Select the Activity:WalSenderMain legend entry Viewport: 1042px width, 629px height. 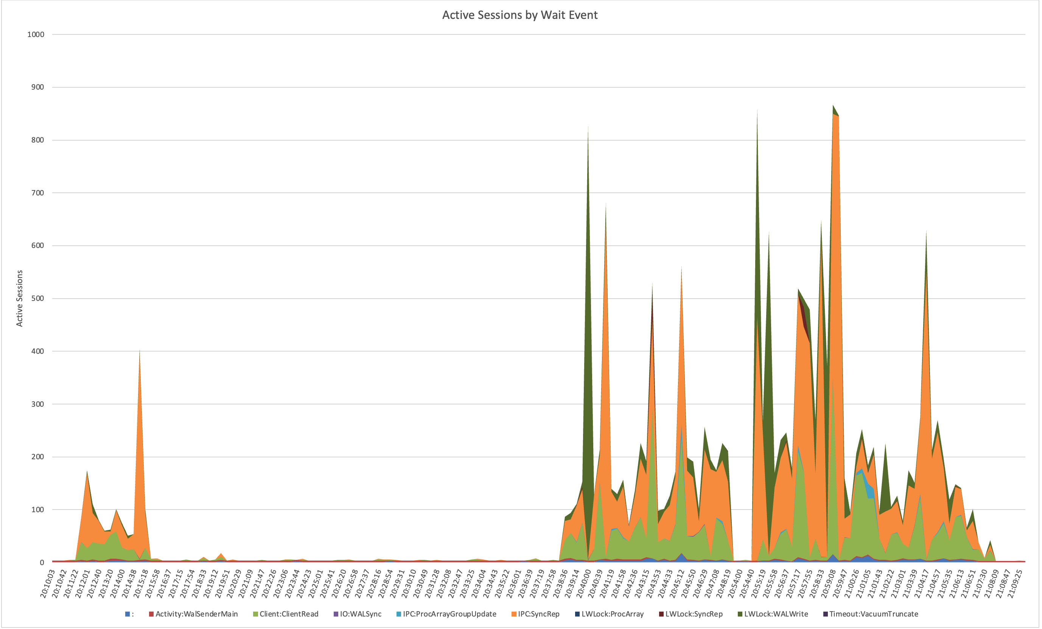tap(196, 614)
